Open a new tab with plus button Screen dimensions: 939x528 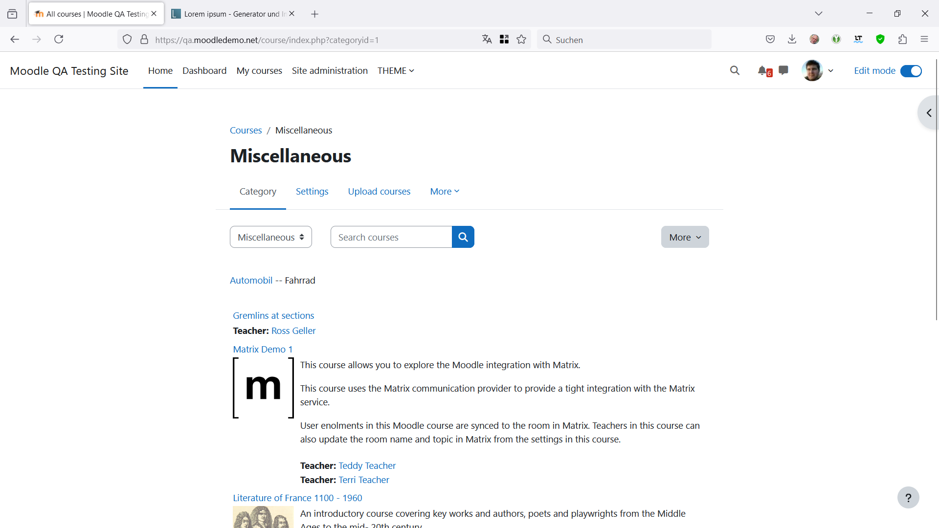click(x=315, y=14)
